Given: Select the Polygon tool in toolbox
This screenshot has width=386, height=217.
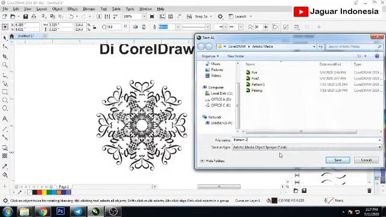Looking at the screenshot, I should coord(5,108).
